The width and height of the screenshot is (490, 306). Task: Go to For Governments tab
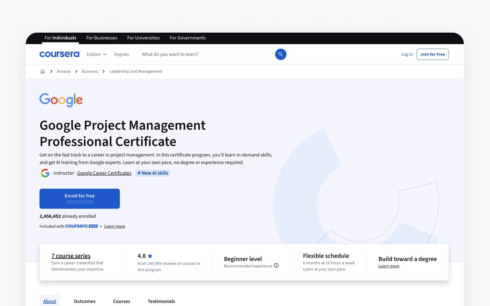(x=188, y=38)
